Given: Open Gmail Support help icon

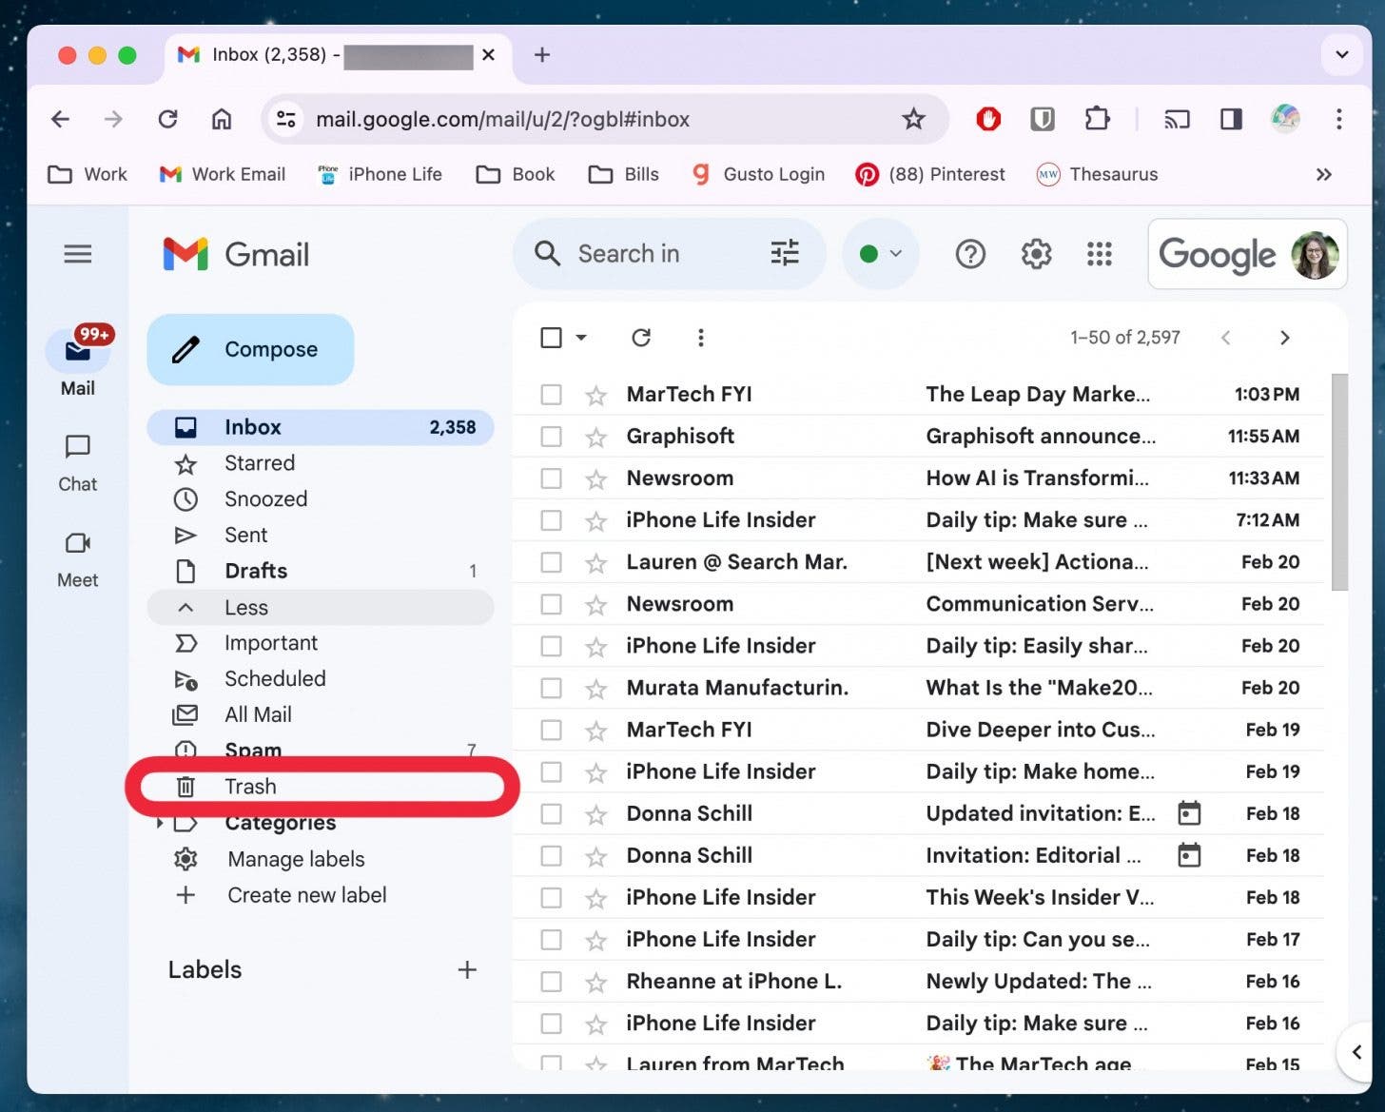Looking at the screenshot, I should click(x=970, y=254).
